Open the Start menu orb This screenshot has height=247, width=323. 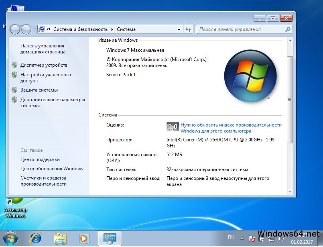[10, 239]
